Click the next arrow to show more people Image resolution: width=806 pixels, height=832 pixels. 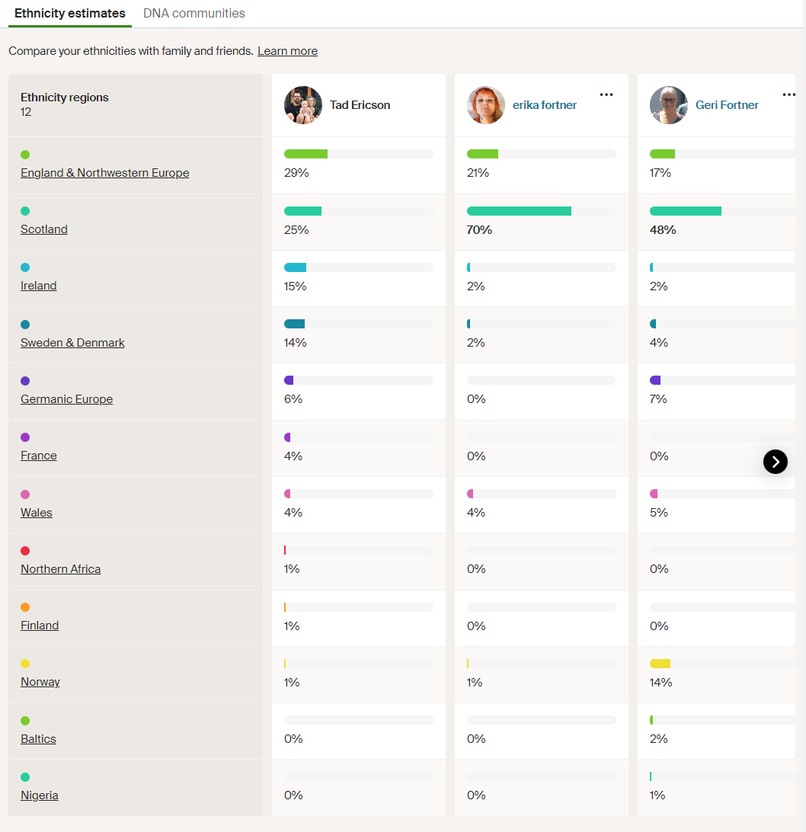click(775, 461)
